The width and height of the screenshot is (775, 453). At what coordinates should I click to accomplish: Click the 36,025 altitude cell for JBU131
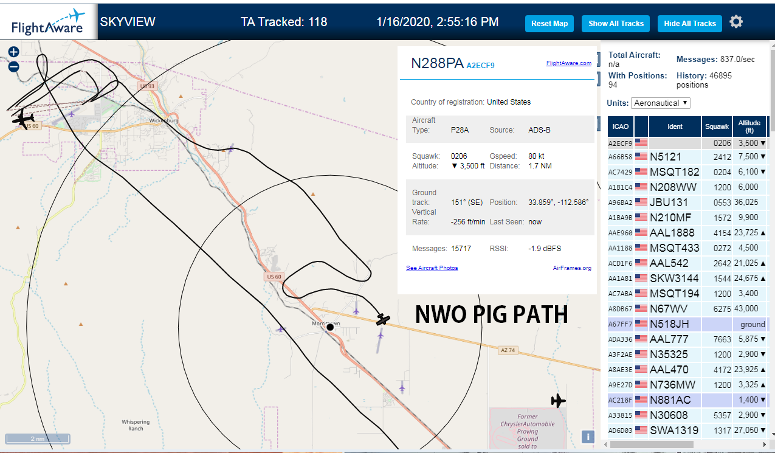click(x=749, y=202)
